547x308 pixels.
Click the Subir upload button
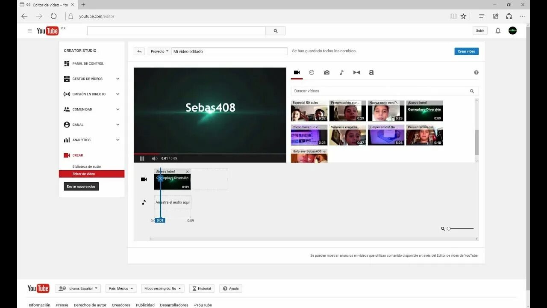coord(480,31)
